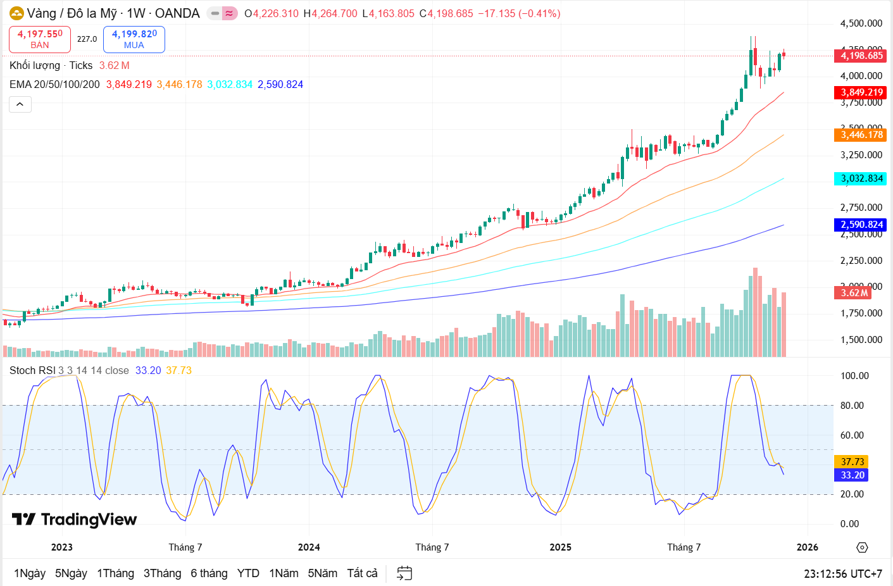Select the Stoch RSI indicator legend
The image size is (893, 586).
click(x=33, y=371)
